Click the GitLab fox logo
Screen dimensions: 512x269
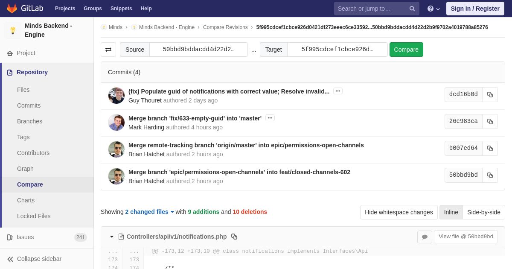point(12,9)
